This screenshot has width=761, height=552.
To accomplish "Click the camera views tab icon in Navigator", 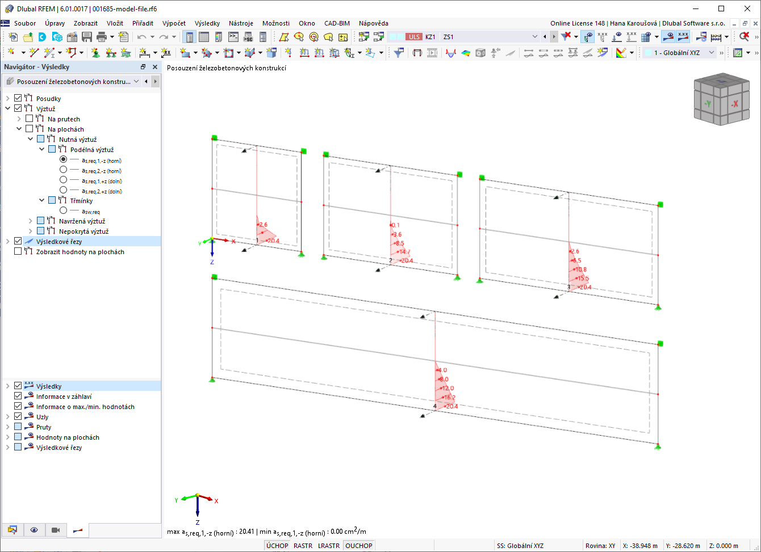I will coord(56,530).
